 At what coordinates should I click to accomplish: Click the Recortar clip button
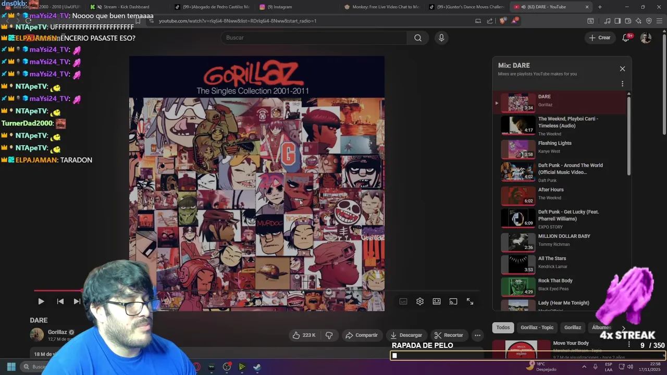click(x=449, y=335)
